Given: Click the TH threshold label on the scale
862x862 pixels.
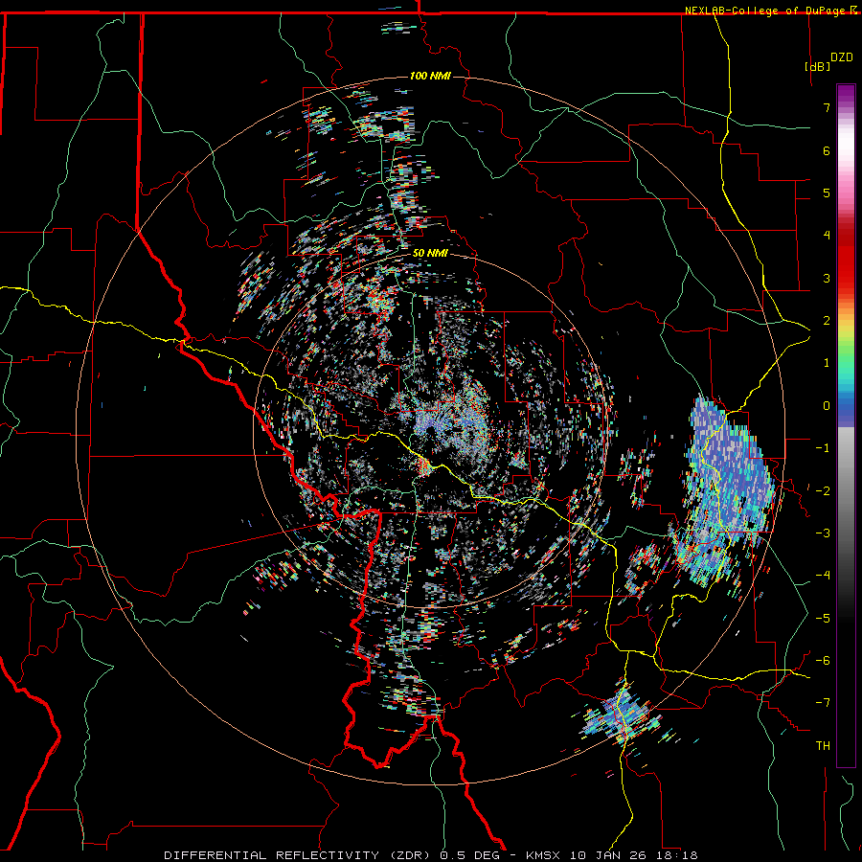Looking at the screenshot, I should point(823,746).
